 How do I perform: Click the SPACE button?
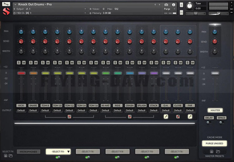[x=222, y=118]
